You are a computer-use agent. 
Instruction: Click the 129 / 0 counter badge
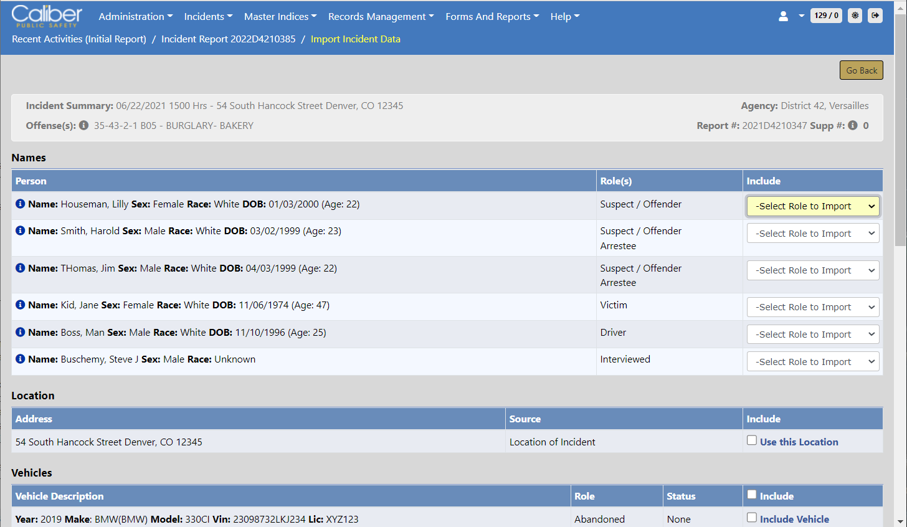[x=826, y=16]
